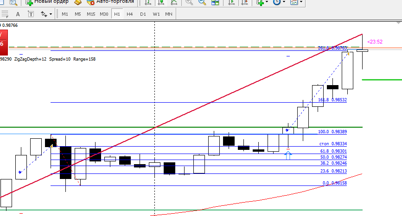Image resolution: width=402 pixels, height=216 pixels.
Task: Switch chart to line chart type
Action: click(174, 3)
